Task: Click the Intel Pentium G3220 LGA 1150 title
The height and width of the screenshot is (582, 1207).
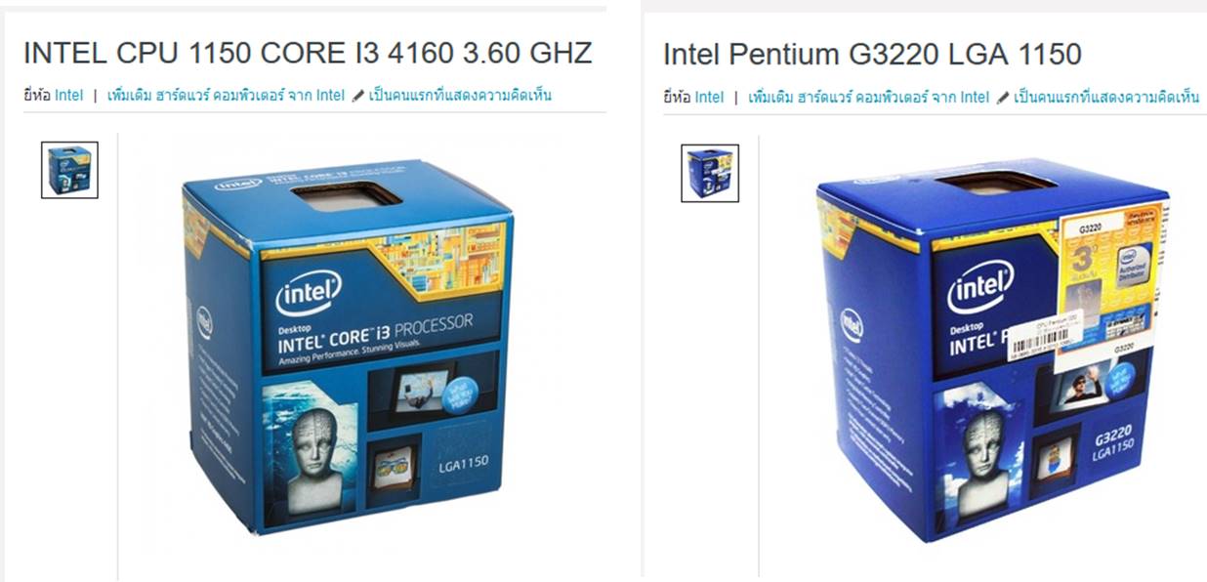Action: click(x=872, y=54)
